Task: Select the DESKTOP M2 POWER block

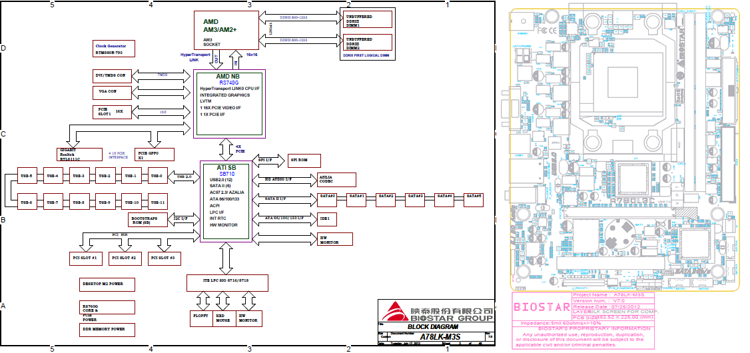Action: [108, 284]
